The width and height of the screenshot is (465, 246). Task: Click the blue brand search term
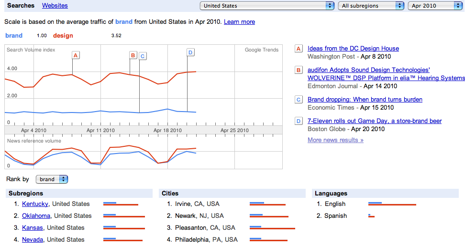[14, 36]
